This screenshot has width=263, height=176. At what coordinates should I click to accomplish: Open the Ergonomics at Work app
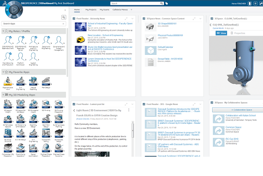click(x=8, y=83)
